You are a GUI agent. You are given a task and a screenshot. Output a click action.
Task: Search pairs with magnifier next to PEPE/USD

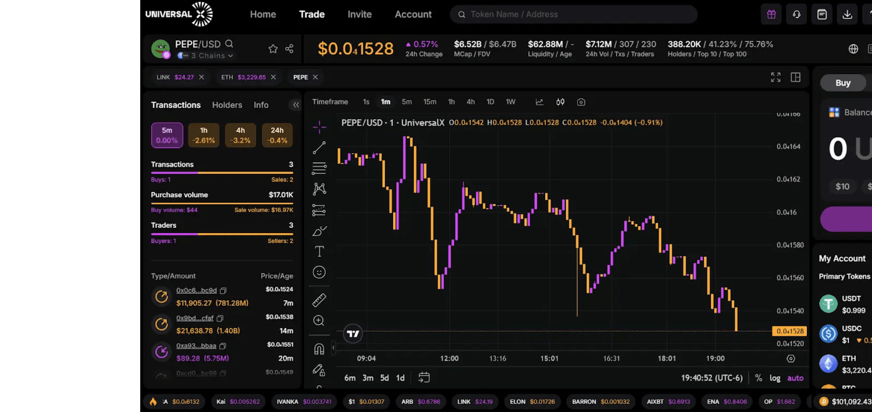pos(230,44)
